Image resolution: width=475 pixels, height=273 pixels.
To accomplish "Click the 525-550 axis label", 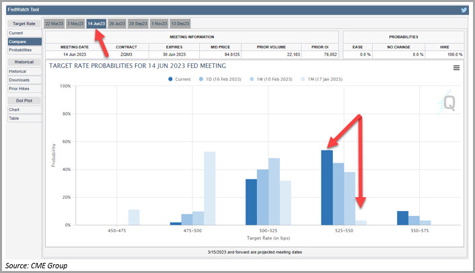I will coord(344,231).
